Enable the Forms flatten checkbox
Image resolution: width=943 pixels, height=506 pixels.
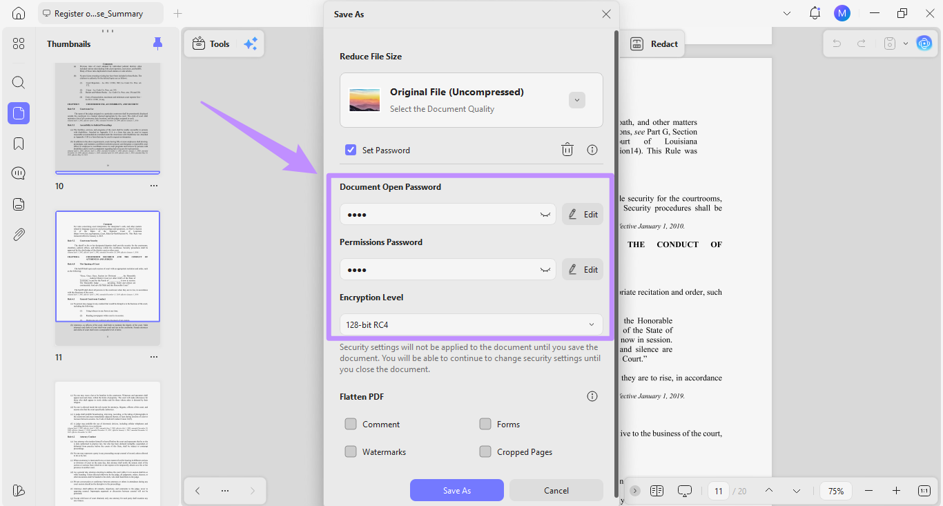click(x=485, y=424)
